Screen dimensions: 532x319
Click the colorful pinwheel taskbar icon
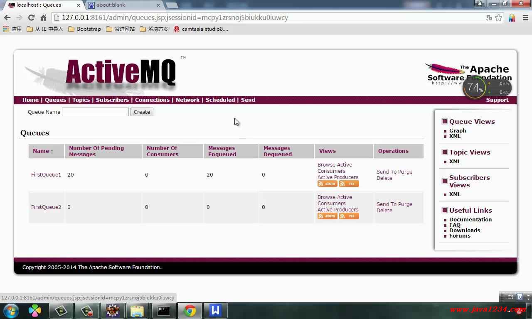point(35,311)
